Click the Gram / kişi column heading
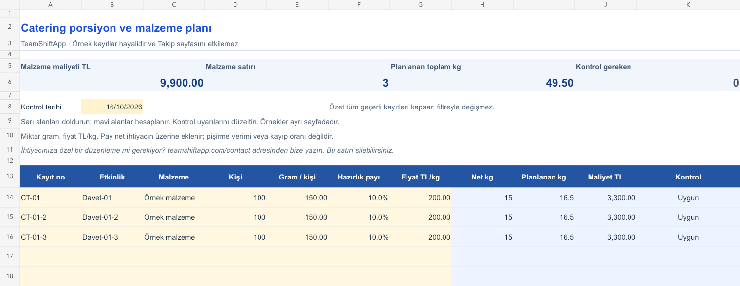This screenshot has height=286, width=740. click(x=297, y=177)
